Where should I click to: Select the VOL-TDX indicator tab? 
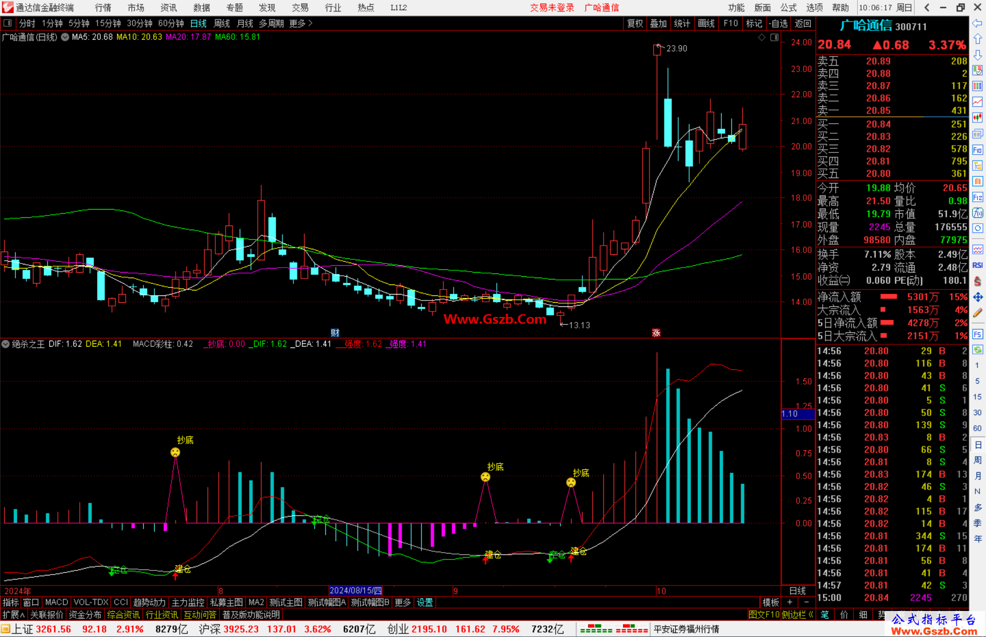pyautogui.click(x=91, y=602)
